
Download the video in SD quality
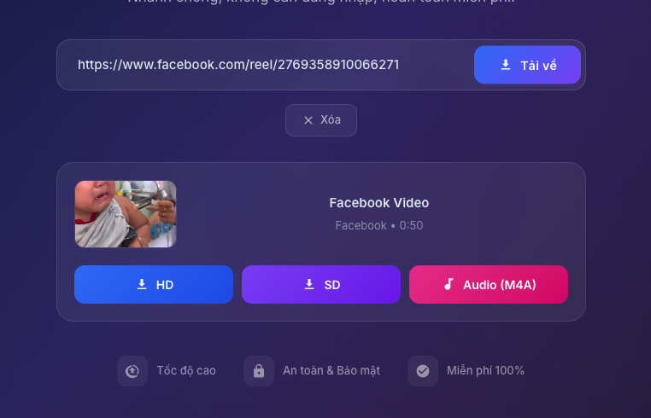pos(321,284)
